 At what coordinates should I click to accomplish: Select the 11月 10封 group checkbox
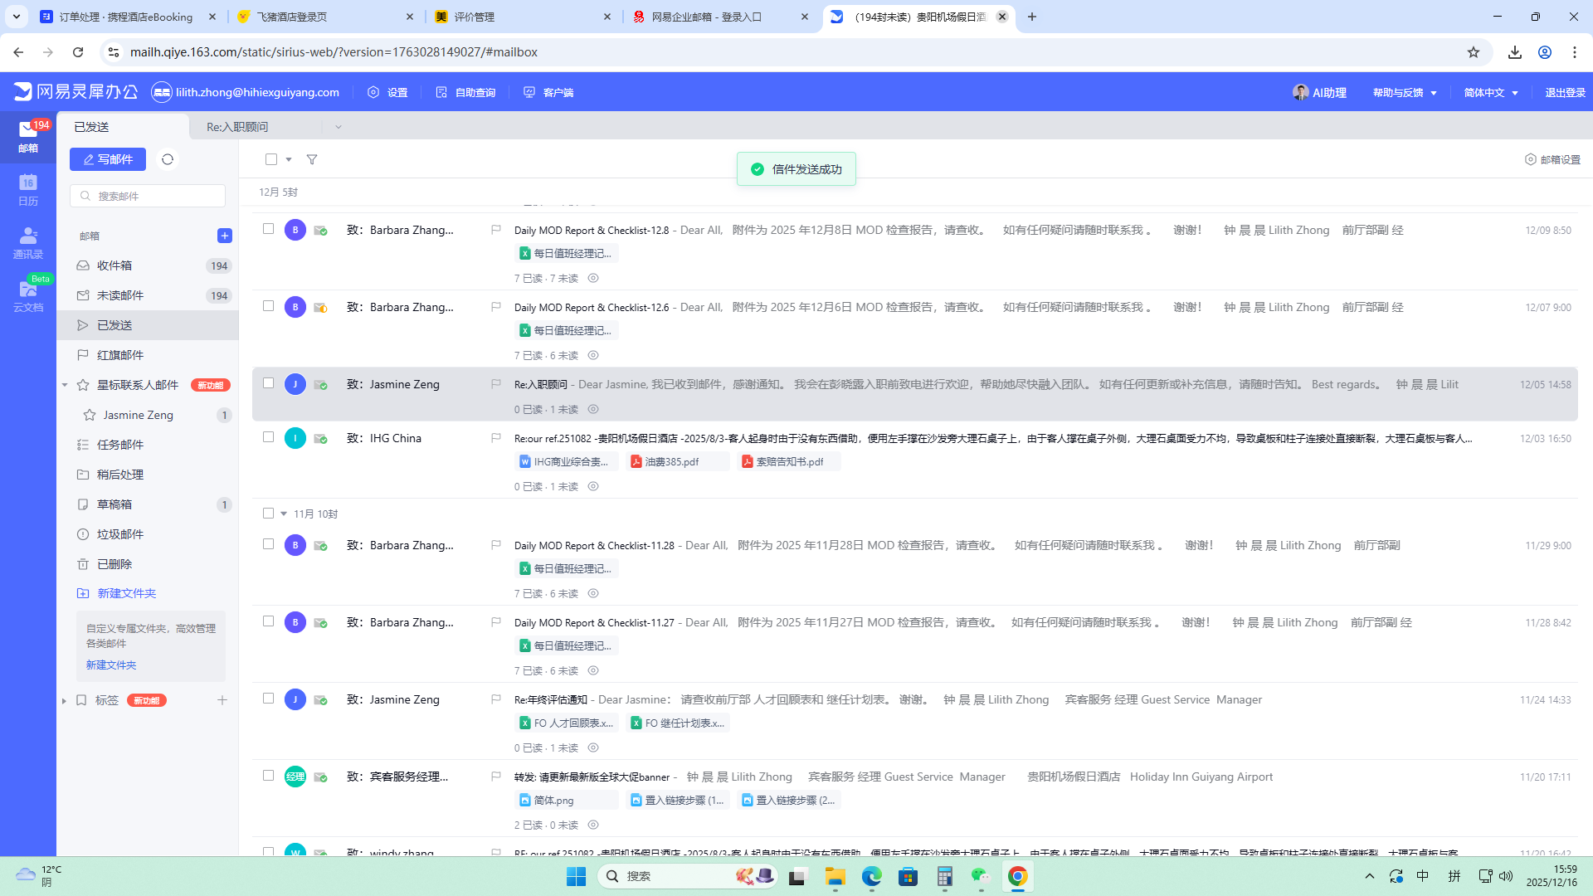point(268,514)
